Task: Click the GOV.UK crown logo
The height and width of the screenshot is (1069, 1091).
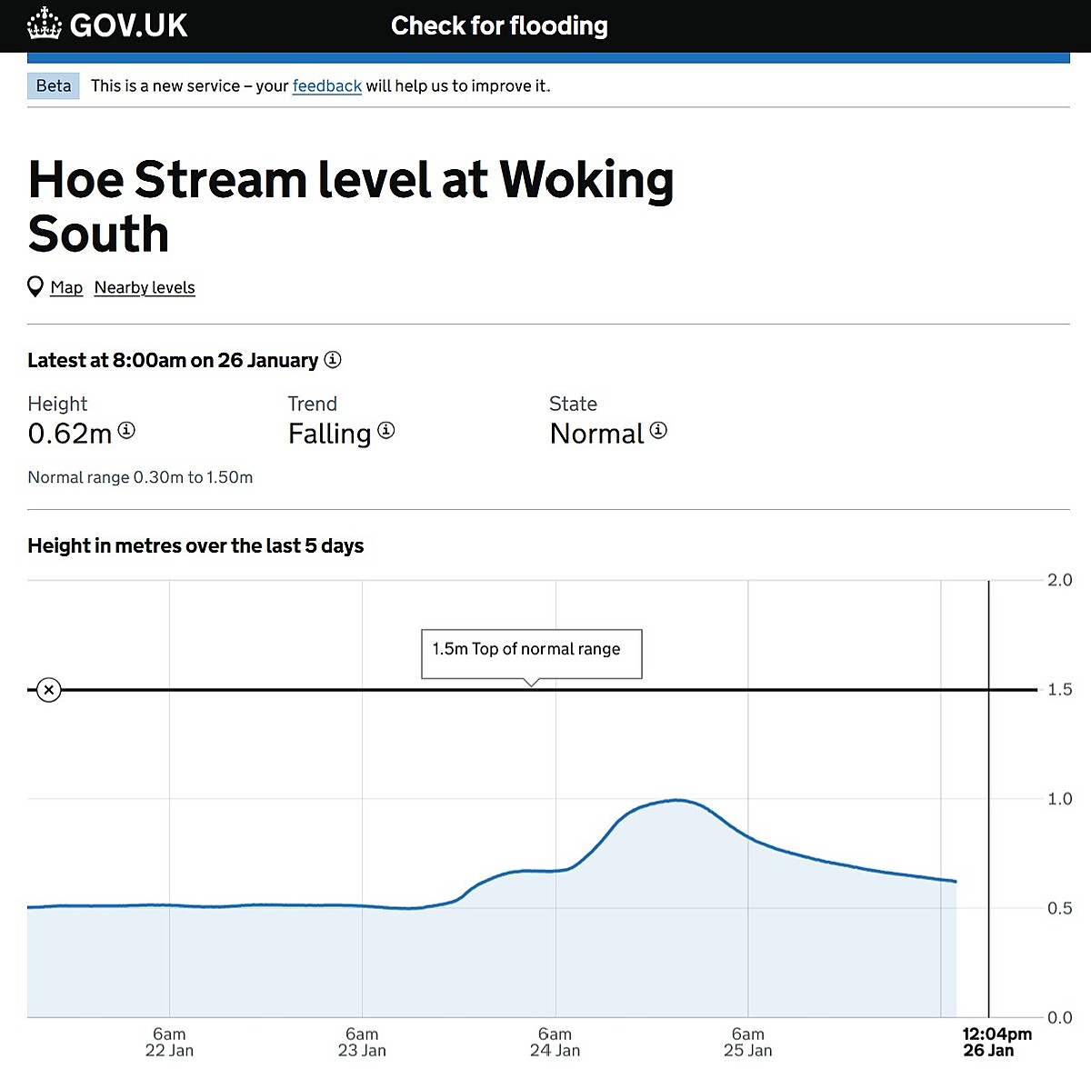Action: coord(43,25)
